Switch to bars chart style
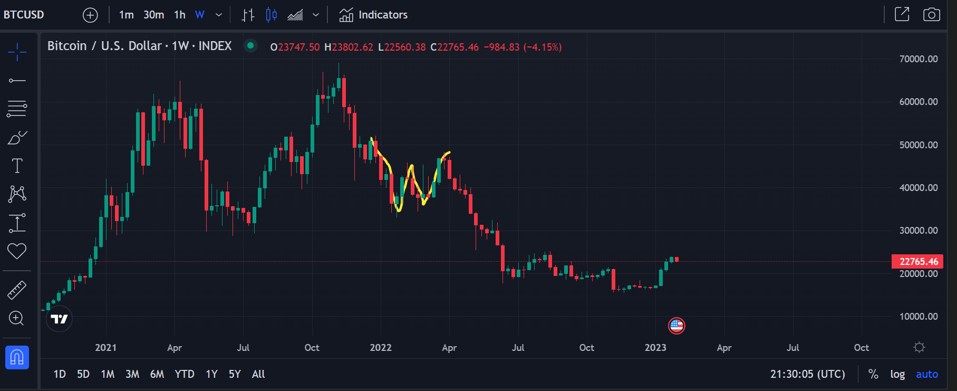The height and width of the screenshot is (391, 957). [248, 15]
